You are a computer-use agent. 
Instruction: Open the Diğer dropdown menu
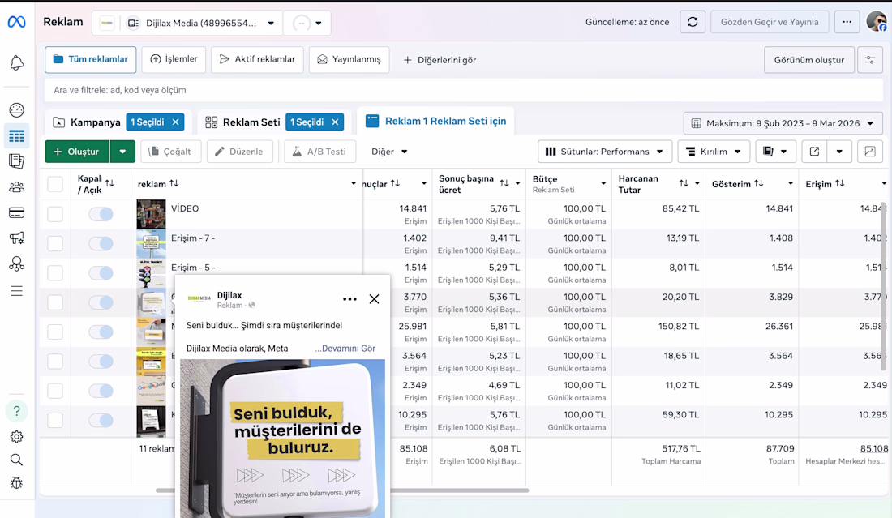(x=389, y=152)
